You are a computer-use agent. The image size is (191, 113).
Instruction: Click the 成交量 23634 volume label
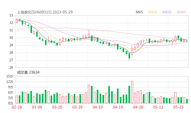click(x=28, y=72)
